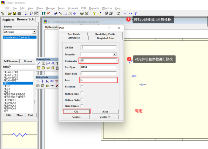The width and height of the screenshot is (208, 149).
Task: Select the line drawing tool
Action: pyautogui.click(x=38, y=63)
